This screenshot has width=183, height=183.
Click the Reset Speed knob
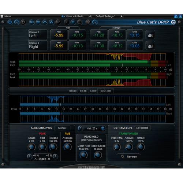98,155
